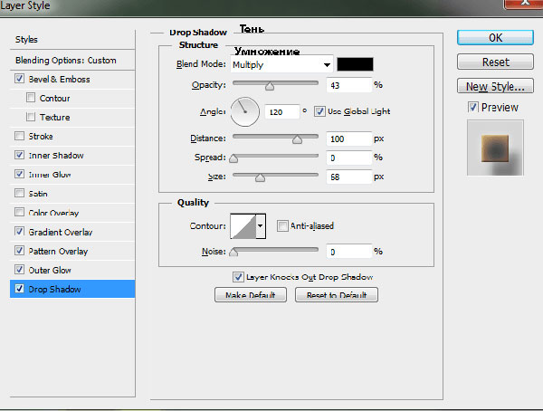
Task: Uncheck the Bevel & Emboss checkbox
Action: click(x=19, y=79)
